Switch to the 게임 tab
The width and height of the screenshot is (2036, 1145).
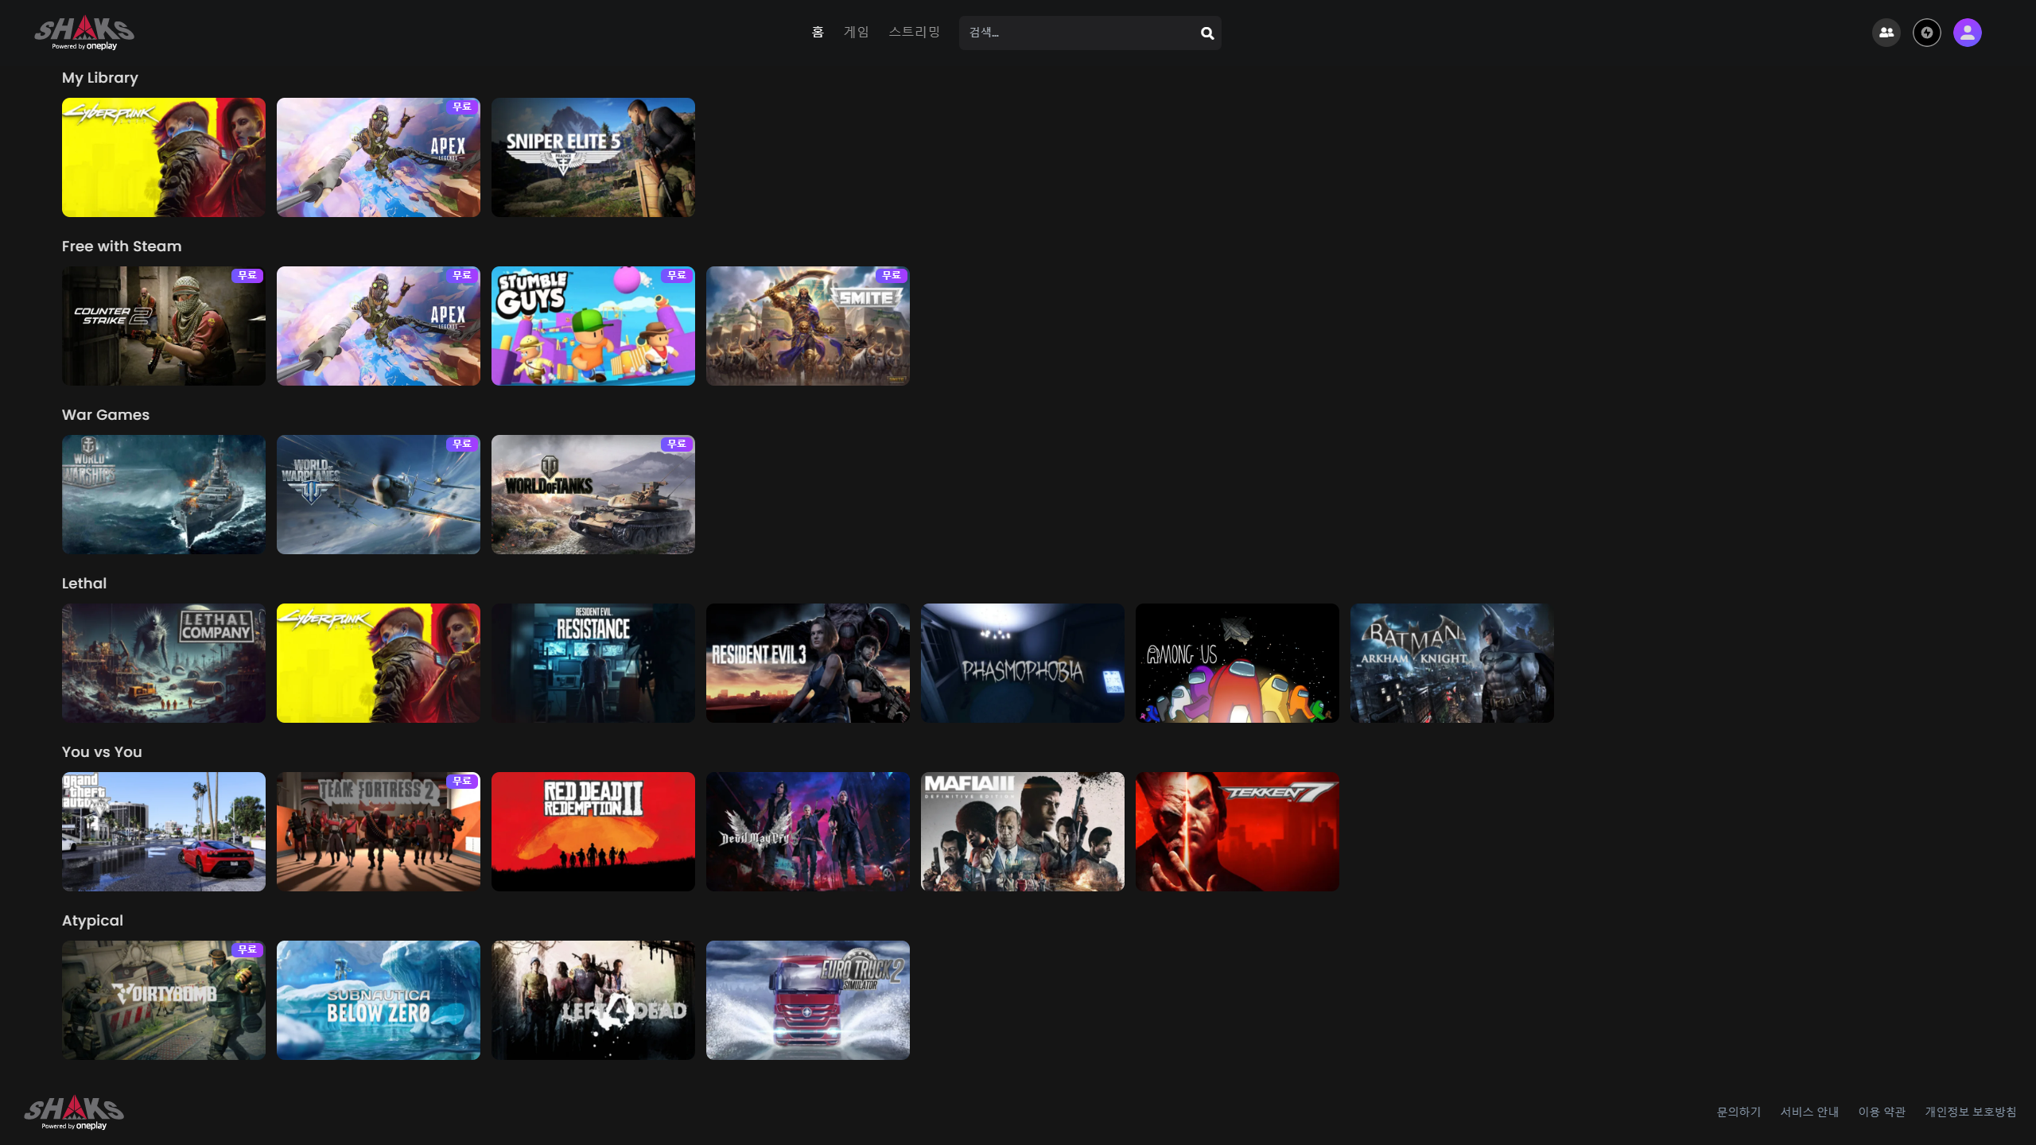pos(856,32)
